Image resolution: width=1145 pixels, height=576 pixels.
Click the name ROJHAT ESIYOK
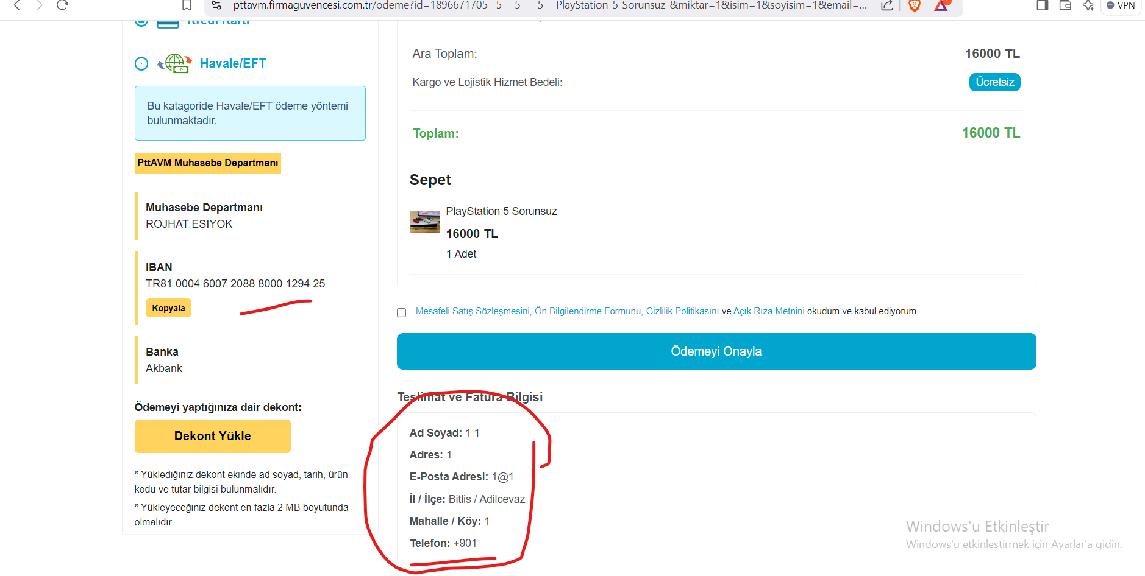(x=189, y=224)
